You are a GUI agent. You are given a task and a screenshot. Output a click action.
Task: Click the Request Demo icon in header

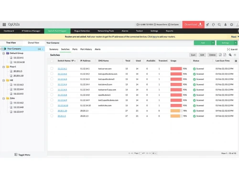click(155, 24)
